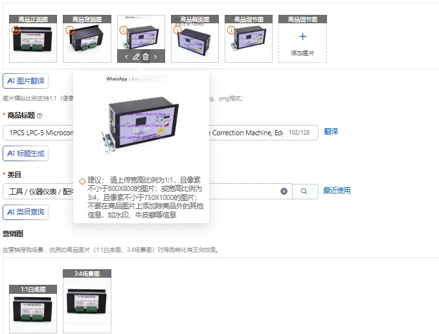Screen dimensions: 439x334
Task: Click the Ai 类目查询 button
Action: 25,212
